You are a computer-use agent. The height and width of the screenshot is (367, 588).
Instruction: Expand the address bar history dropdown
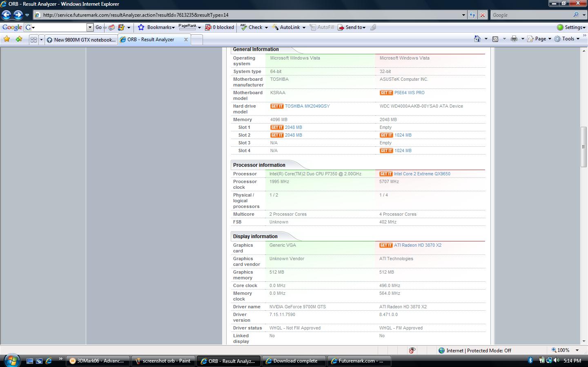pos(463,15)
